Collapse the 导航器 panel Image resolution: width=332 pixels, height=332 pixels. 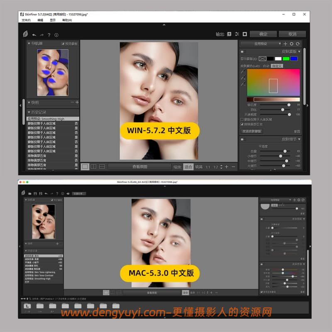[29, 44]
